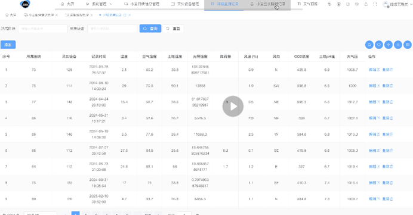Close the 小麦田块信息管理 page tab

pyautogui.click(x=56, y=15)
